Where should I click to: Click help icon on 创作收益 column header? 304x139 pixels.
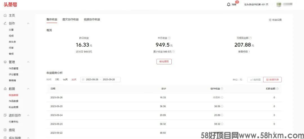pyautogui.click(x=222, y=88)
